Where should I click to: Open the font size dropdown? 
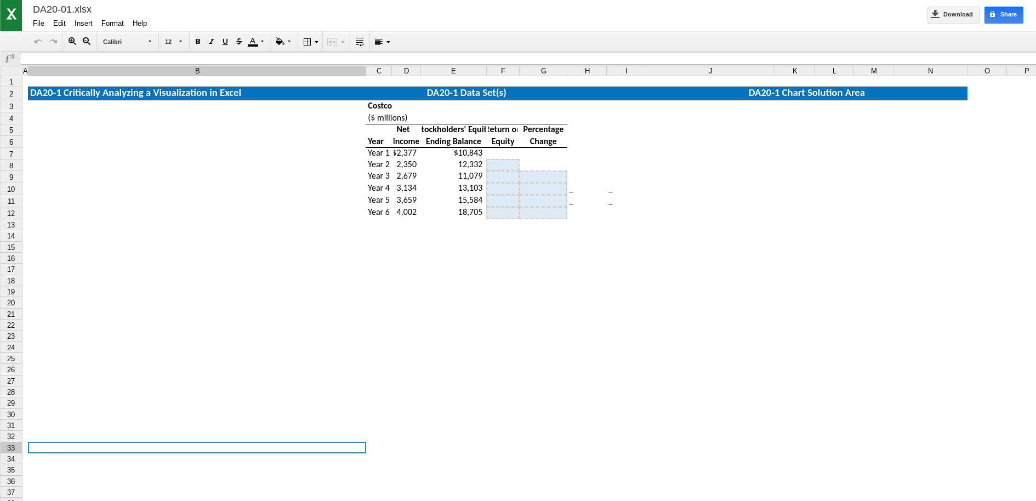pyautogui.click(x=173, y=41)
